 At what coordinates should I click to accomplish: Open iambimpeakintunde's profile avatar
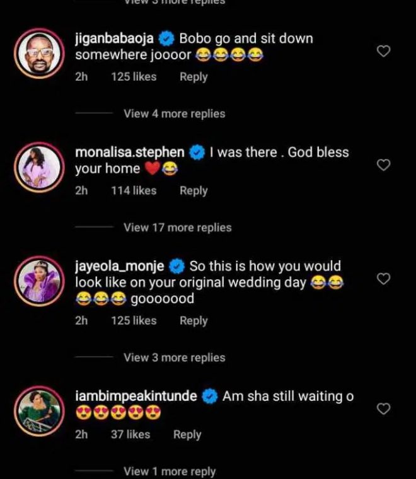[x=40, y=411]
